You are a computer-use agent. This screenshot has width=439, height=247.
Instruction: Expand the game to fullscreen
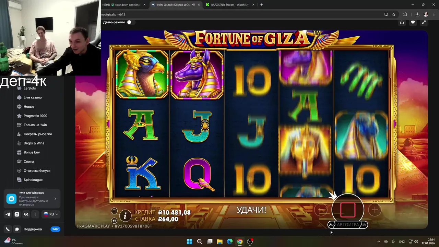424,22
